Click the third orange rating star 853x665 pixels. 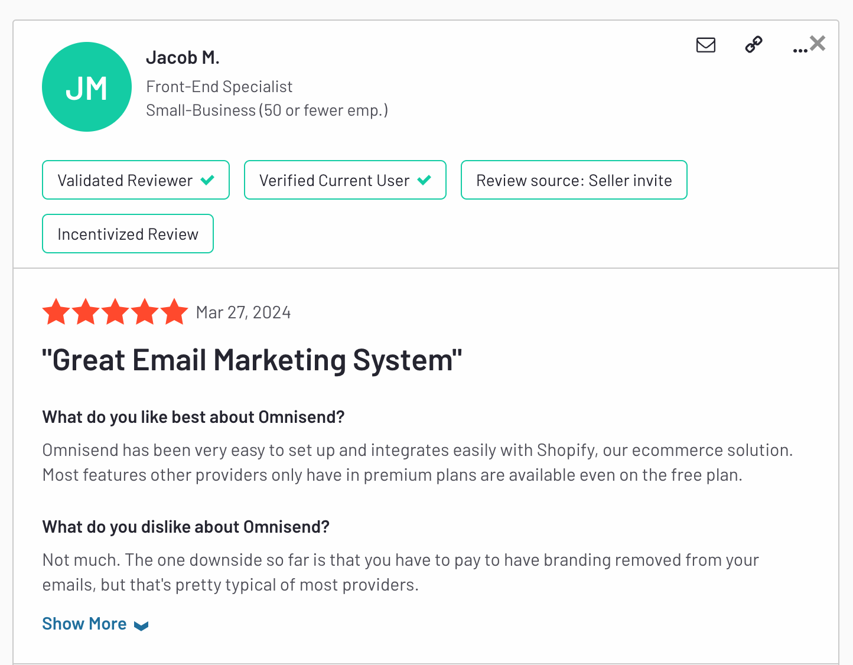tap(115, 312)
